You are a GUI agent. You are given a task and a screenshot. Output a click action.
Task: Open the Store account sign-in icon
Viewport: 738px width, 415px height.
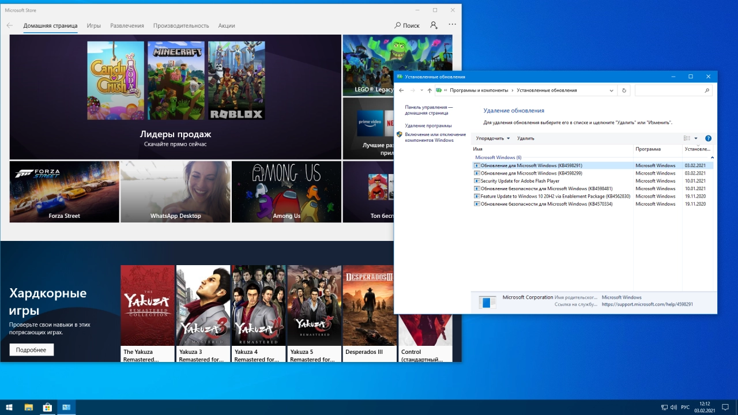(434, 25)
